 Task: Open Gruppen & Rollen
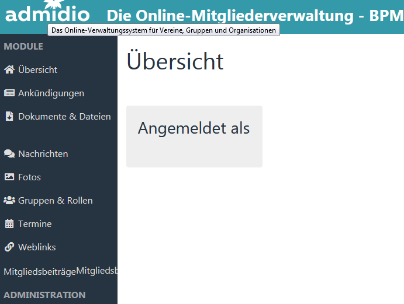tap(56, 201)
